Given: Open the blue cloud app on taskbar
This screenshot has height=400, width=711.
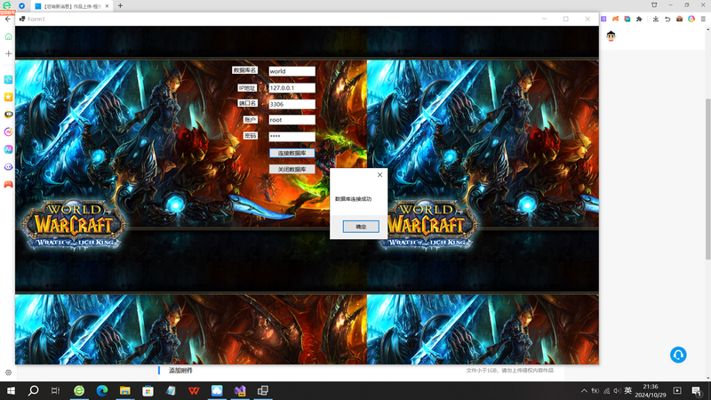Looking at the screenshot, I should coord(217,390).
